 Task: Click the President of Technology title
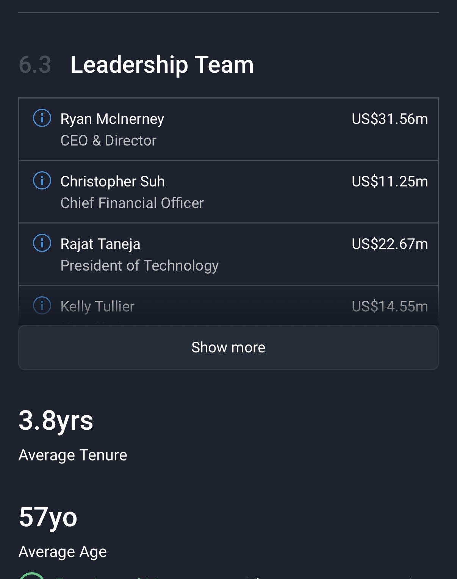click(139, 266)
